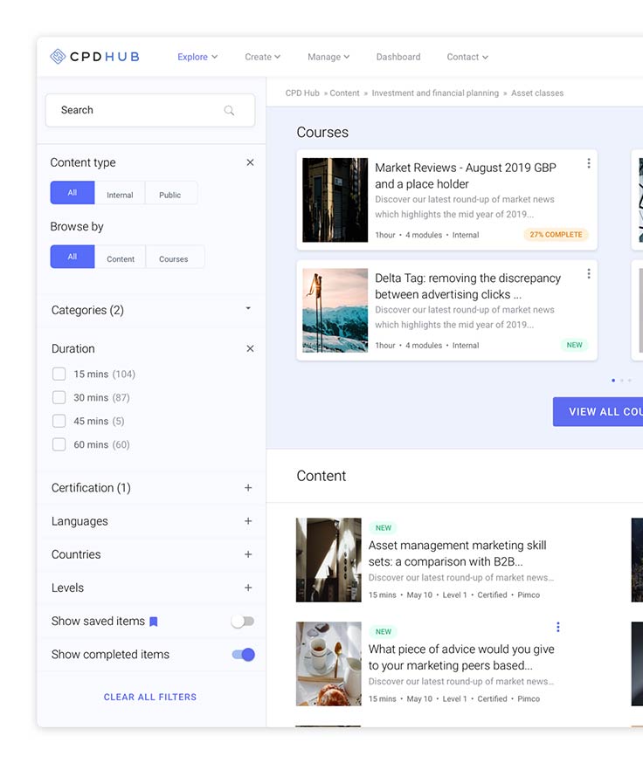The width and height of the screenshot is (643, 763).
Task: Click Asset classes breadcrumb
Action: coord(536,93)
